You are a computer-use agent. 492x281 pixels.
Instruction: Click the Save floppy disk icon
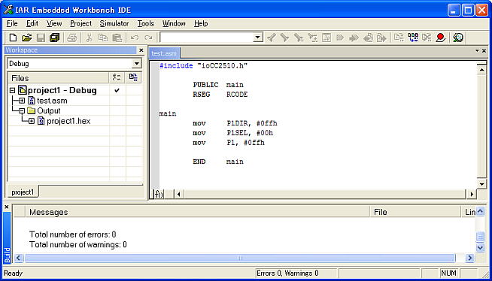(x=41, y=38)
